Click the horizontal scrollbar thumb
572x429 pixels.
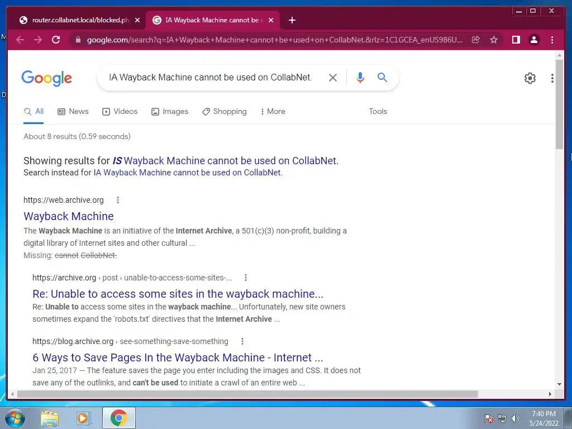coord(247,394)
